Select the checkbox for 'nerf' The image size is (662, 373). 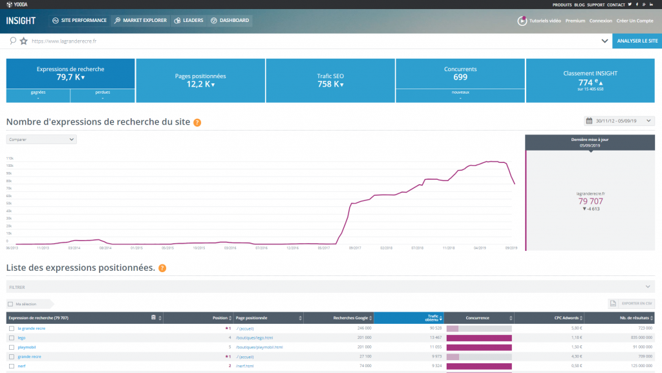click(x=12, y=367)
